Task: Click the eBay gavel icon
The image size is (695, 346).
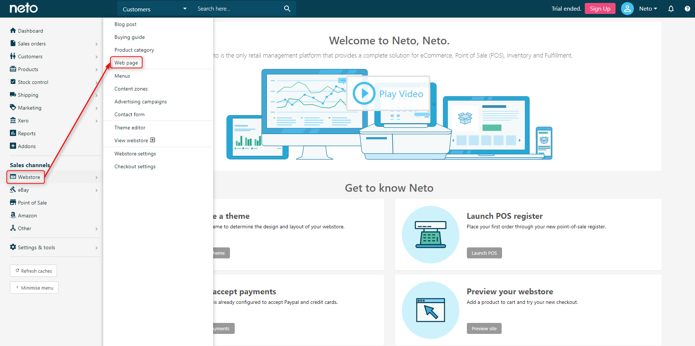Action: [x=13, y=189]
